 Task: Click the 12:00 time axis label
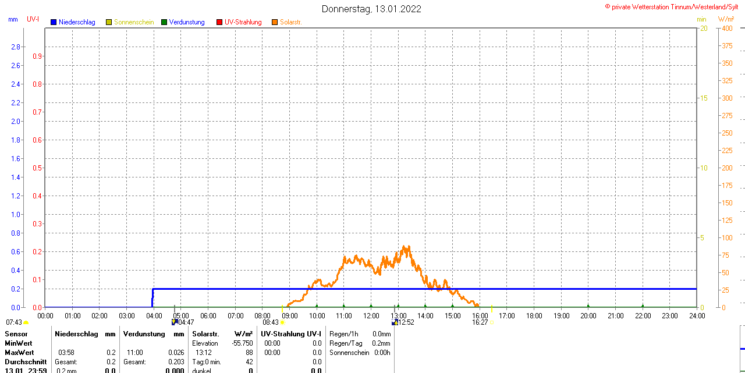pos(371,316)
